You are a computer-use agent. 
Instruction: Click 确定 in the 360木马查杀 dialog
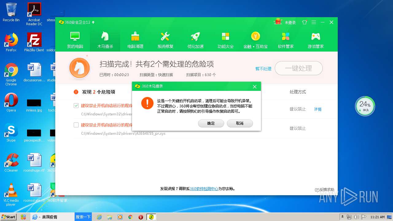point(211,123)
